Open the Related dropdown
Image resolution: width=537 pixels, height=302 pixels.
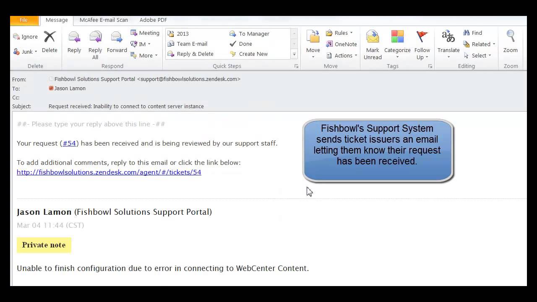[480, 44]
